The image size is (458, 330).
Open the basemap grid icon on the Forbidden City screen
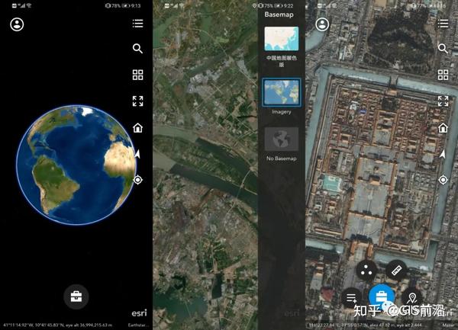click(443, 75)
